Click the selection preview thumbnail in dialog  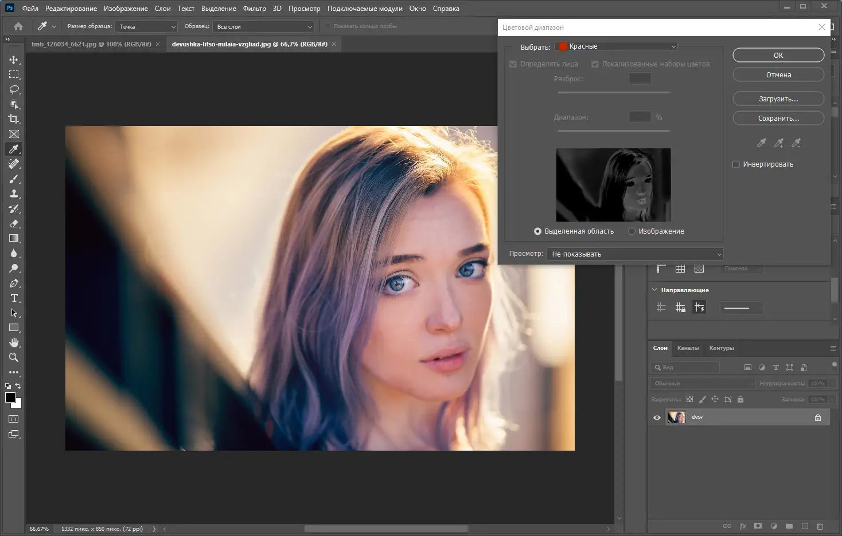click(x=613, y=185)
